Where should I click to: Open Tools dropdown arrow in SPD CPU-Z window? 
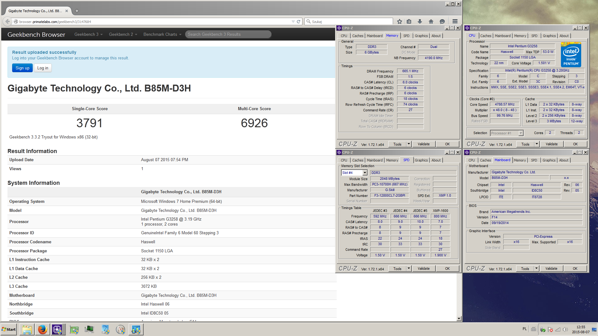[x=409, y=268]
